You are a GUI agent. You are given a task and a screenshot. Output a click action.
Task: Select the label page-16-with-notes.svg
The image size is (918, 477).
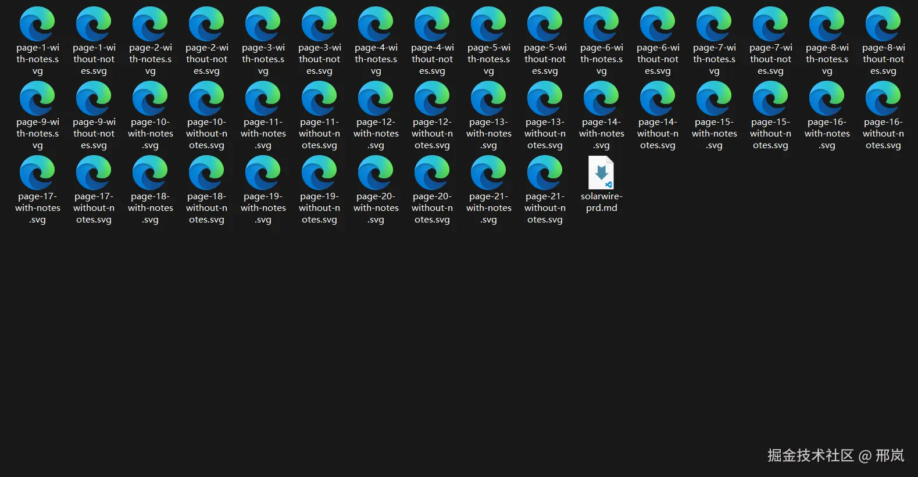click(827, 134)
